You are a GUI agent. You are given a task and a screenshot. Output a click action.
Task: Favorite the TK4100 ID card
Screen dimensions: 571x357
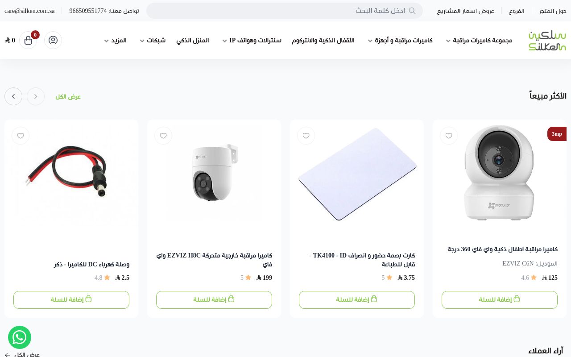[306, 136]
